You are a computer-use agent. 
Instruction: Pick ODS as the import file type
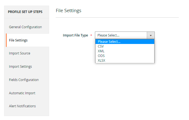tap(101, 56)
